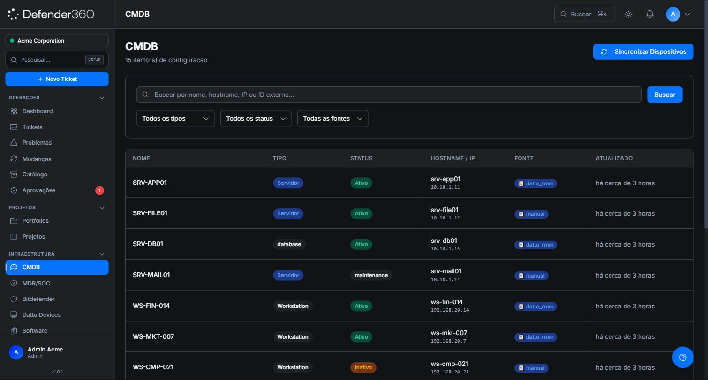Click the Tickets sidebar icon
The width and height of the screenshot is (708, 380).
point(14,127)
